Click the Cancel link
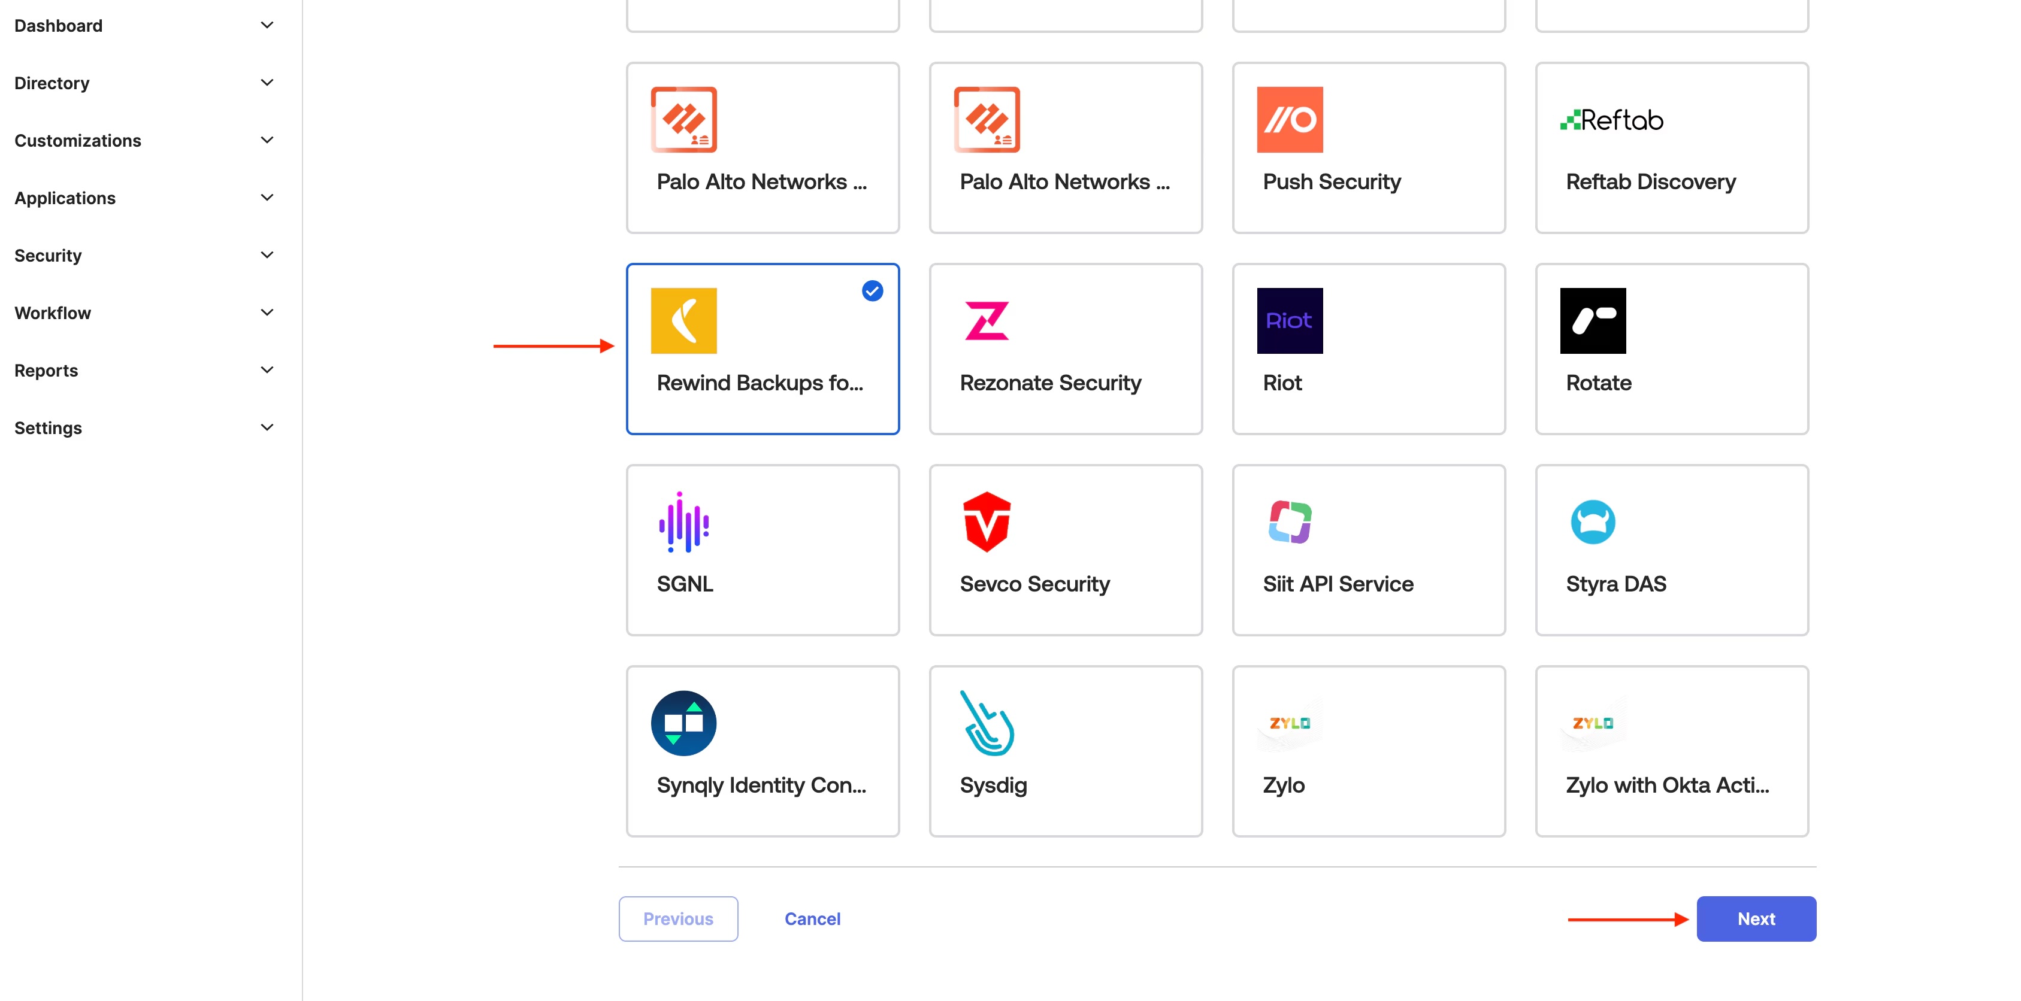The height and width of the screenshot is (1001, 2021). (x=812, y=919)
